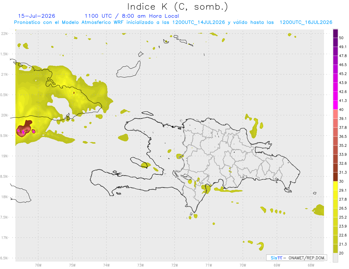Click the "70W" longitude label
The image size is (349, 269).
point(243,265)
